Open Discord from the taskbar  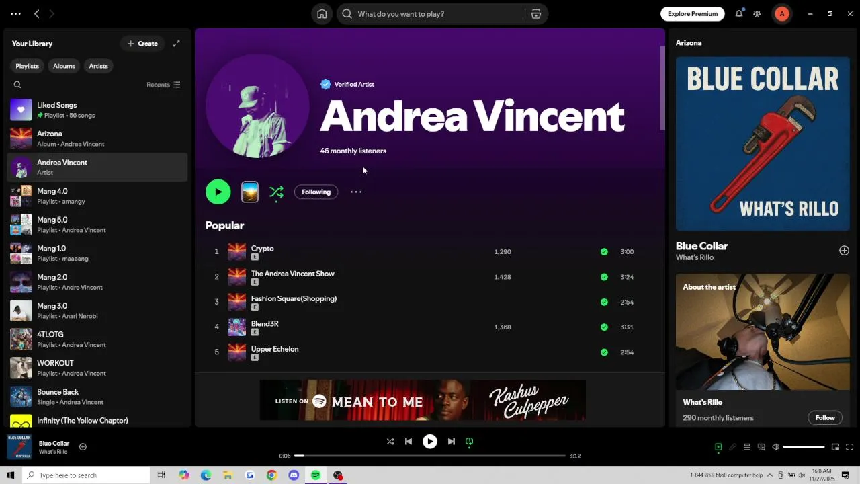coord(294,475)
